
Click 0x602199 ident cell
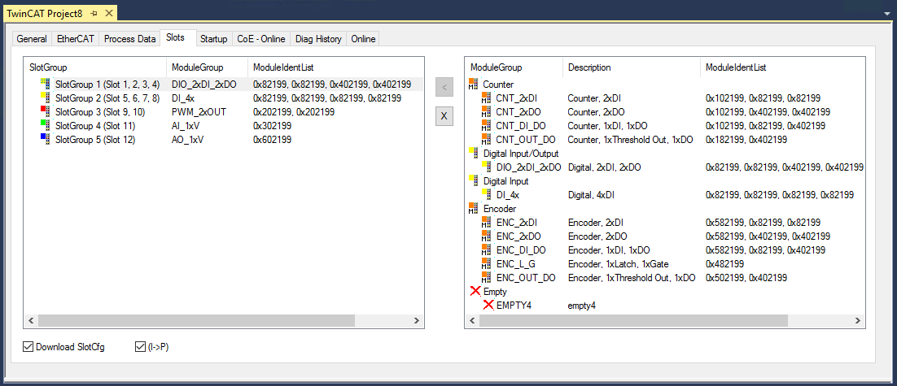272,139
